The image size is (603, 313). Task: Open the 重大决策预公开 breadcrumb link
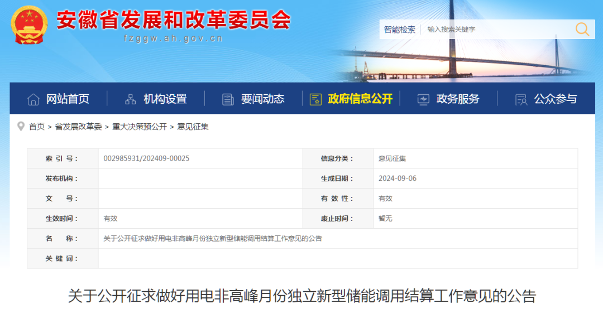click(x=140, y=127)
